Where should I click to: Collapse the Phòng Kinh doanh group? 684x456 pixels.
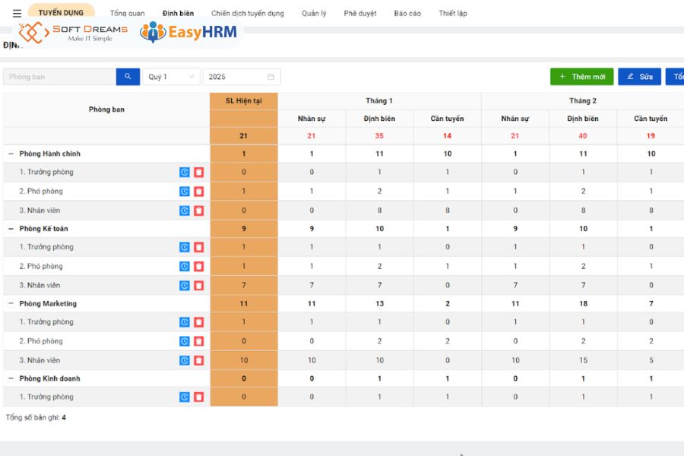point(11,378)
